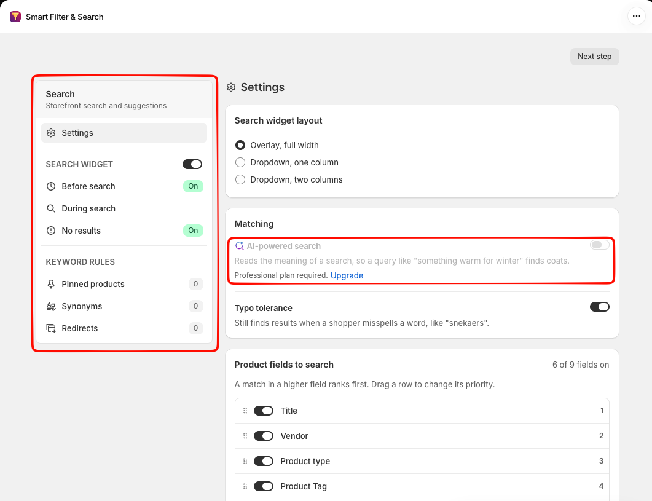Viewport: 652px width, 501px height.
Task: Disable the Vendor search field toggle
Action: (264, 436)
